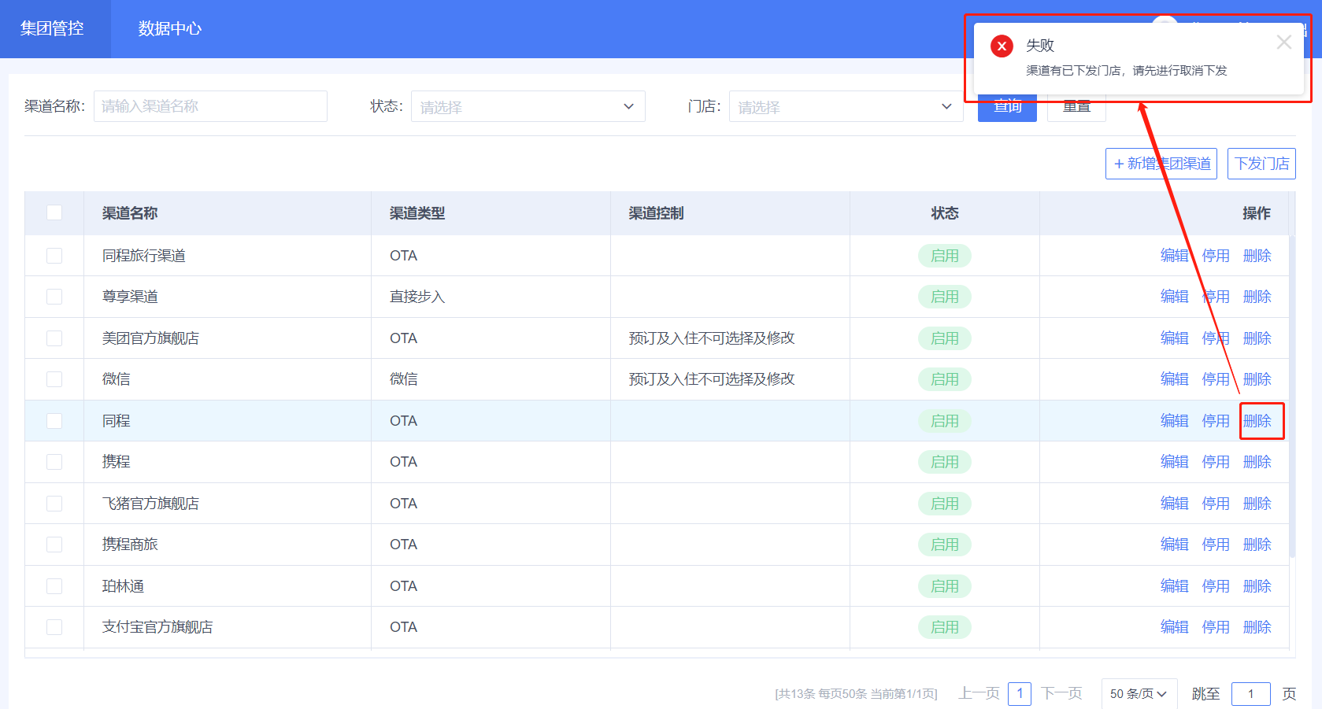Check the 尊享渠道 row checkbox
Viewport: 1322px width, 709px height.
pyautogui.click(x=54, y=297)
